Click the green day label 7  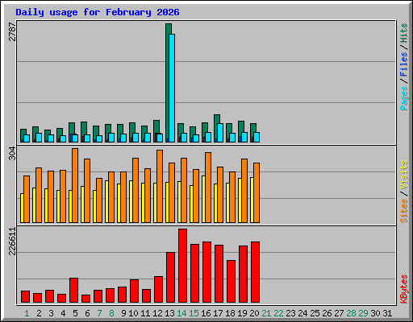coord(99,313)
